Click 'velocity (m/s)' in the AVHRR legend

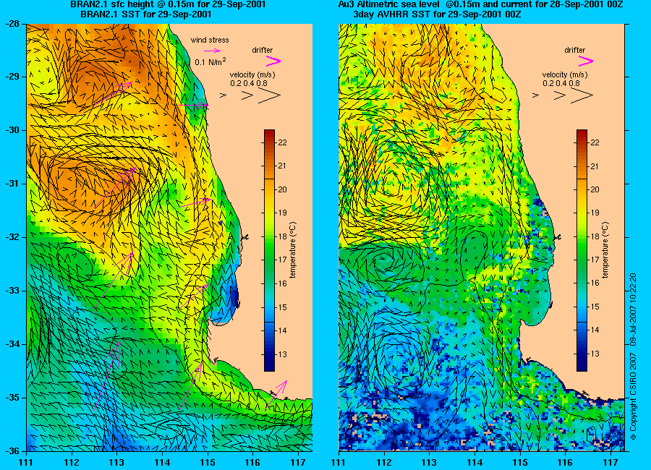(x=565, y=74)
